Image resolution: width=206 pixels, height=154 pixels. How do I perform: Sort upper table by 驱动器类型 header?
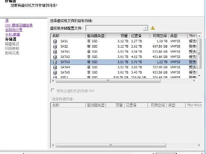(x=96, y=36)
